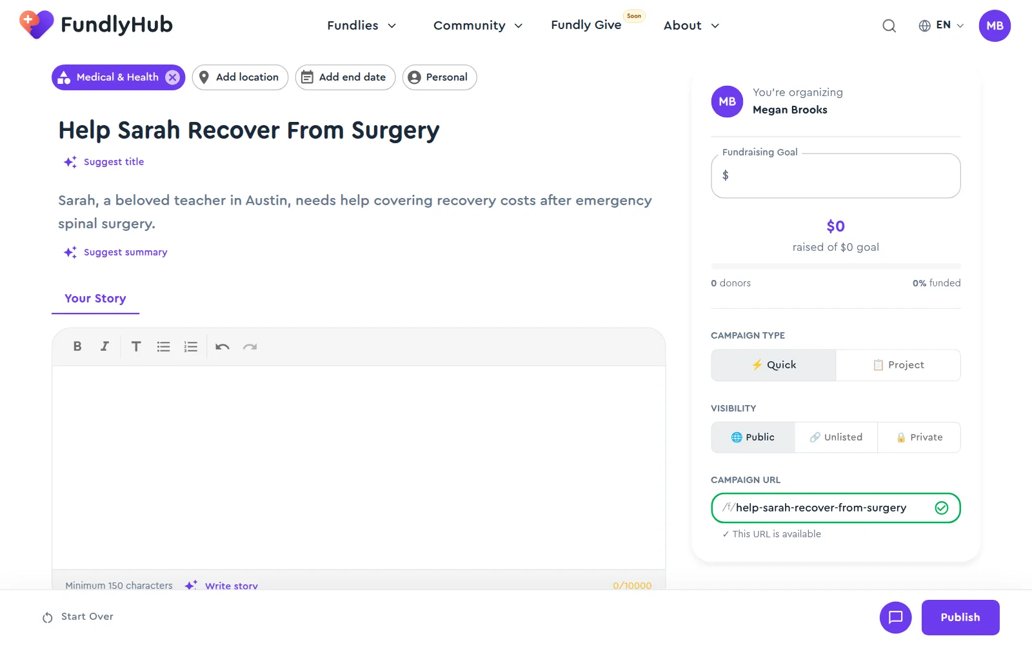The height and width of the screenshot is (645, 1032).
Task: Set visibility to Unlisted
Action: 836,437
